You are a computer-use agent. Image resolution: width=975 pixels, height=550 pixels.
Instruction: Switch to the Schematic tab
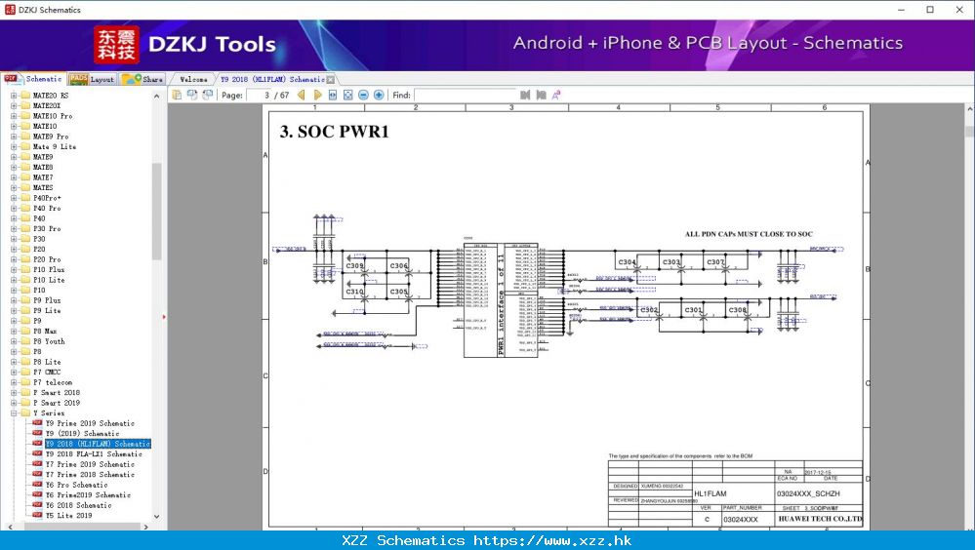click(x=34, y=79)
